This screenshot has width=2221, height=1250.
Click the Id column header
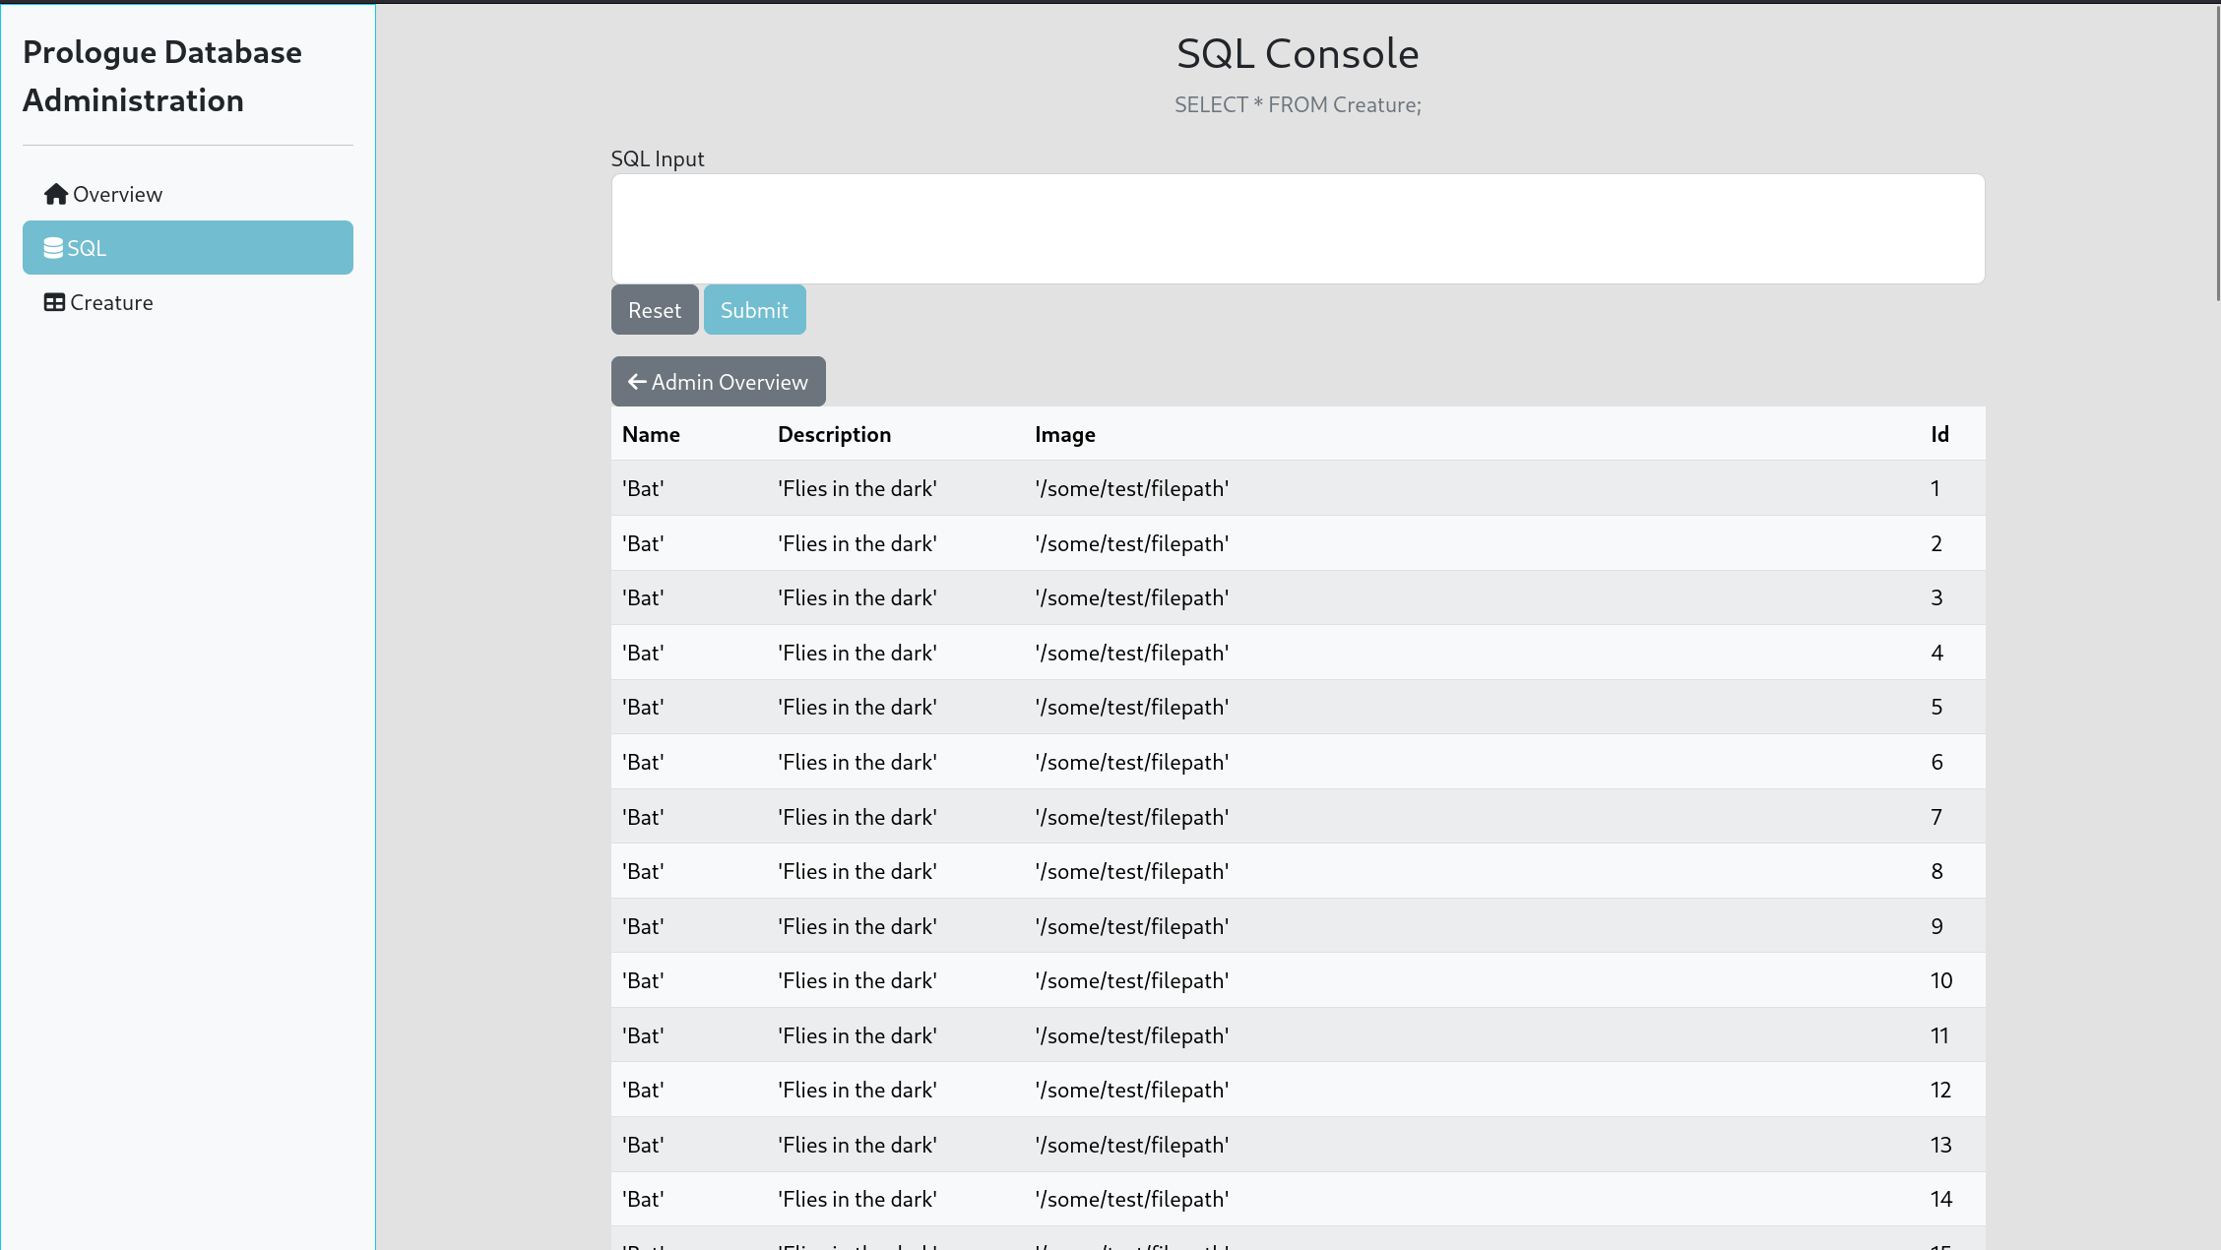pos(1939,434)
